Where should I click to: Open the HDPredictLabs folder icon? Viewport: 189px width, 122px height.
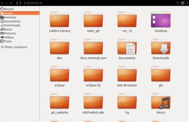tap(93, 101)
